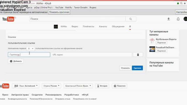Click the blue Сделано button

coord(137,68)
